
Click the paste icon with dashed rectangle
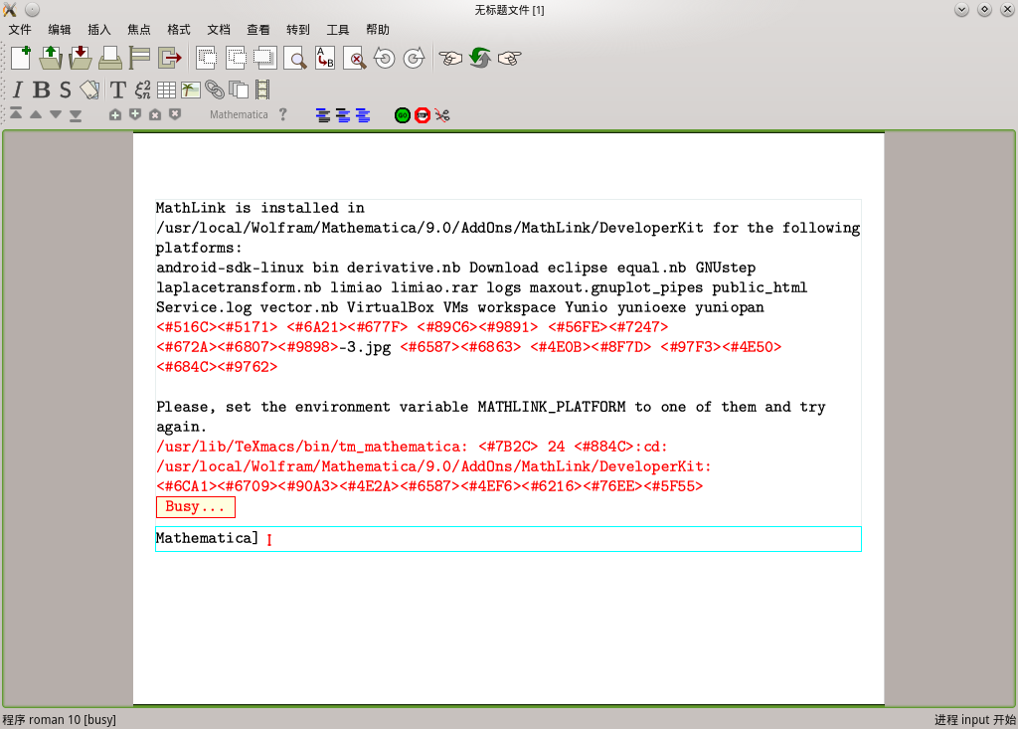coord(264,58)
